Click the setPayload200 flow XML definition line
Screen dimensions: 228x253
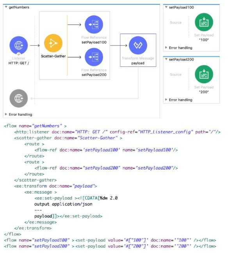(110, 246)
